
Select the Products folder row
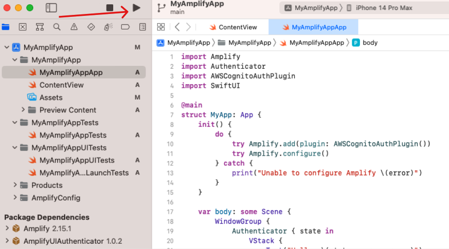74,185
